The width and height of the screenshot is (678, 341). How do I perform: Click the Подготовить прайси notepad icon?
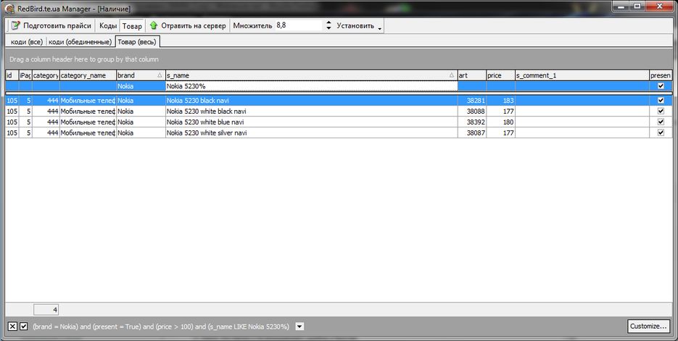(x=15, y=25)
